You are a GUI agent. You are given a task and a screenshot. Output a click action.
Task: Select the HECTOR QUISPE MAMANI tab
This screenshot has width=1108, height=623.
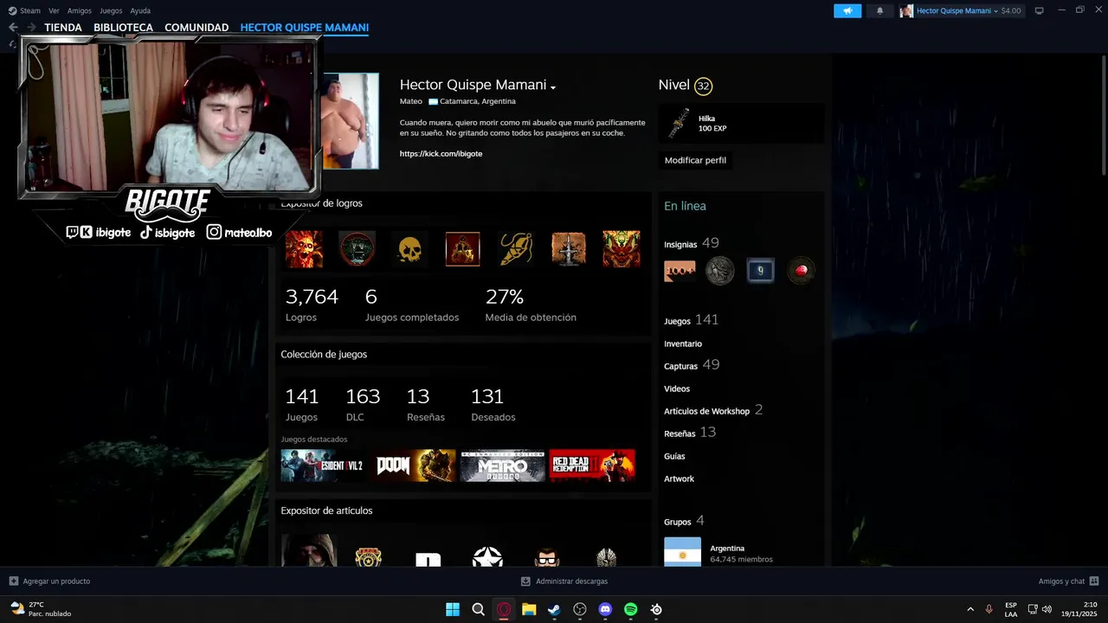305,28
